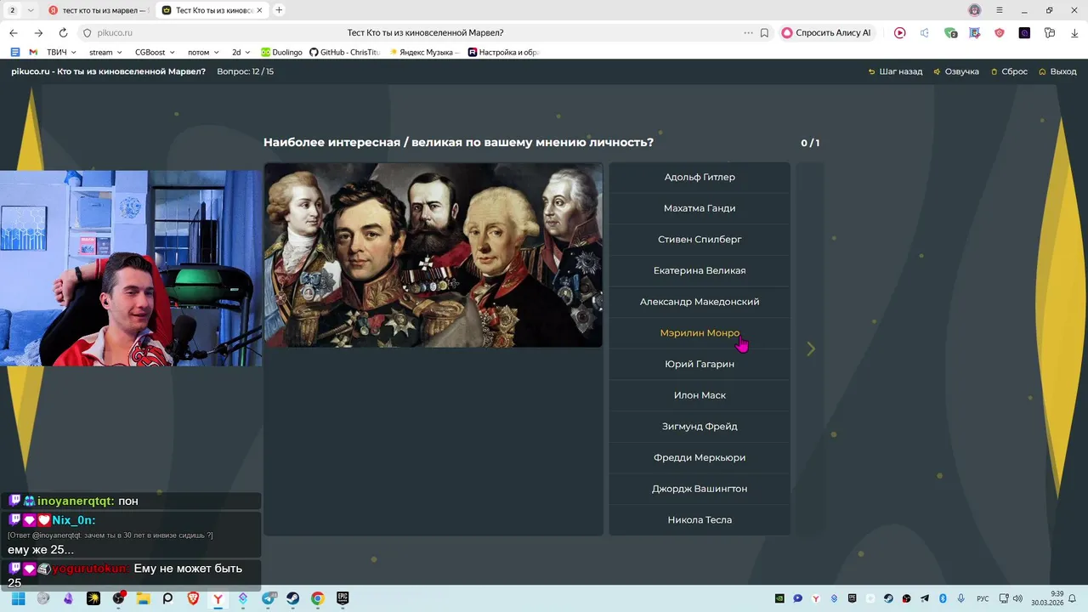Viewport: 1088px width, 612px height.
Task: Choose answer Джордж Вашингтон
Action: click(700, 489)
